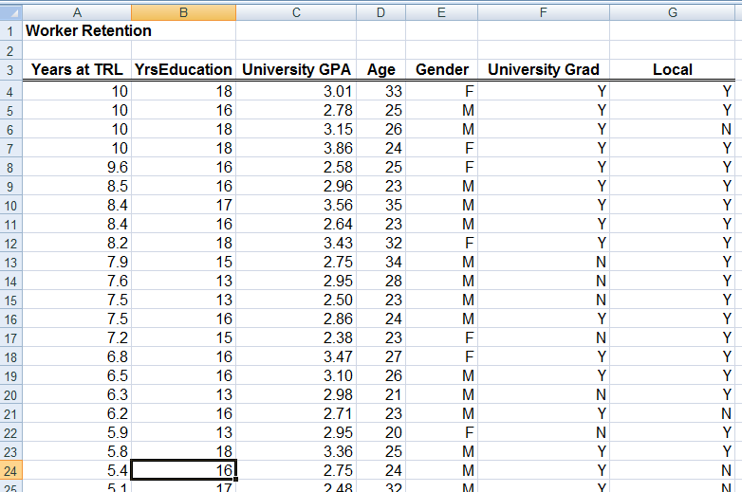Select row 3 header
742x492 pixels.
click(10, 70)
